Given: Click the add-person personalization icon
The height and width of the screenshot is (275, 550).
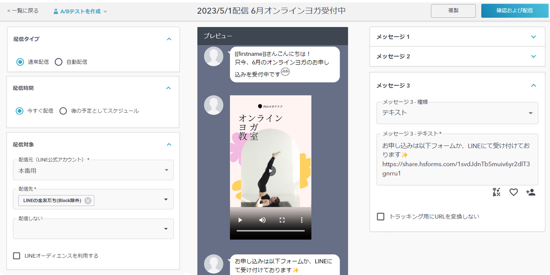Looking at the screenshot, I should tap(531, 192).
